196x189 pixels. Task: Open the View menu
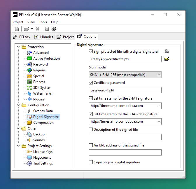point(31,22)
